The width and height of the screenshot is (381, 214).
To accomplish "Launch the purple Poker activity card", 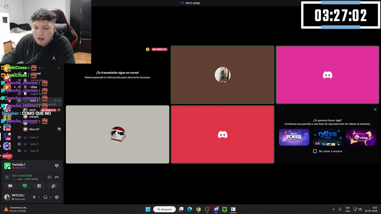I will click(x=361, y=137).
